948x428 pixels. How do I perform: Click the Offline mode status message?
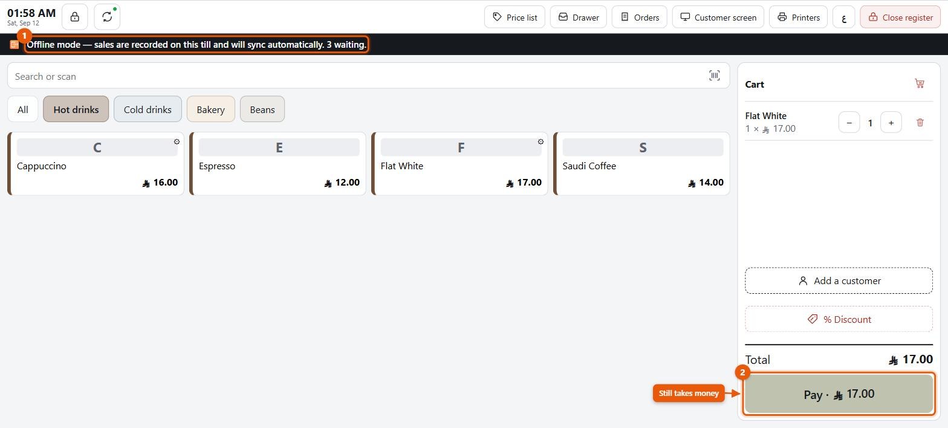click(x=196, y=44)
